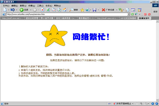
Task: Switch to the ASP主机控制面板 tab
Action: coord(128,18)
